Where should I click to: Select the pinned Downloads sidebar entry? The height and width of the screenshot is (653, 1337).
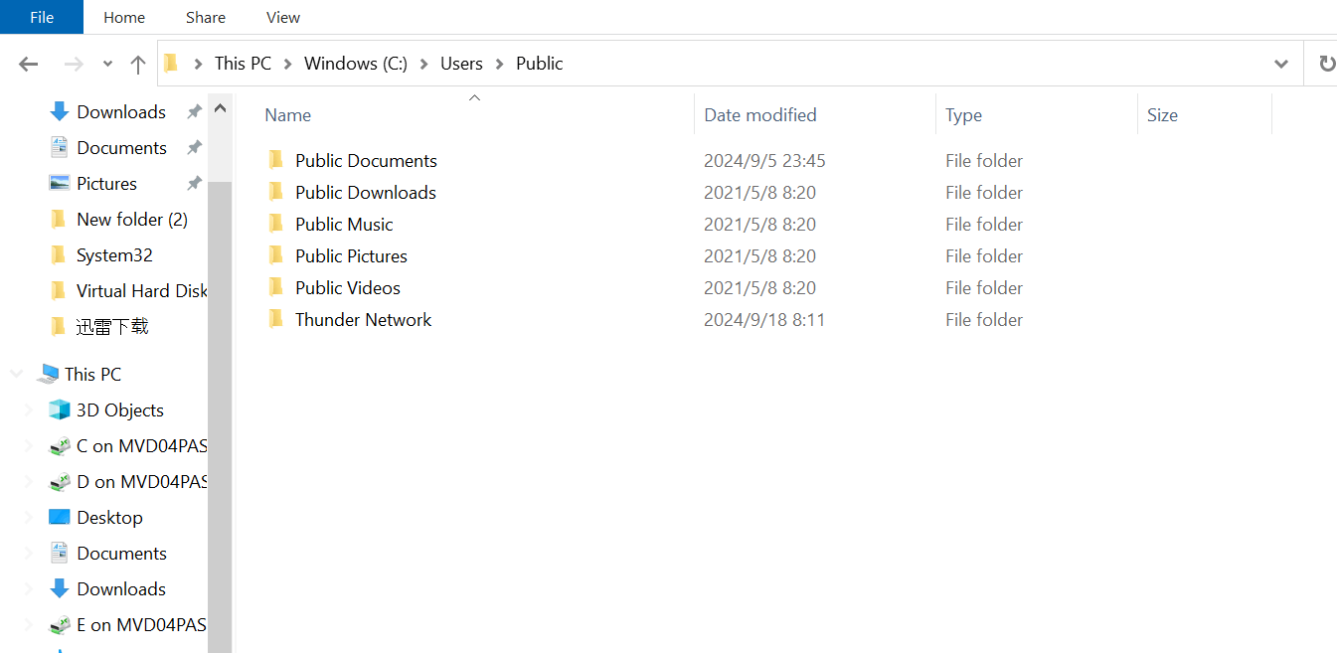(x=120, y=111)
